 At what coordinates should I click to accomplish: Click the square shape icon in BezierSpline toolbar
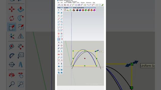(x=76, y=5)
